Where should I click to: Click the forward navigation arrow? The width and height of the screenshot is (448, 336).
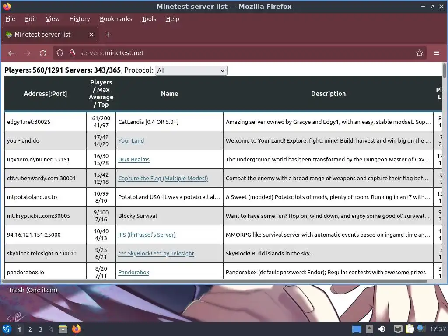pos(27,53)
